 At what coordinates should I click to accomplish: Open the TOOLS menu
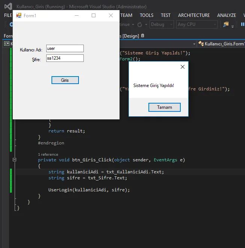[147, 15]
